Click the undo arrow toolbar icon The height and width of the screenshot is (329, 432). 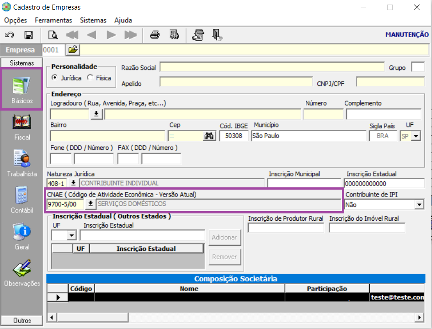pos(9,35)
